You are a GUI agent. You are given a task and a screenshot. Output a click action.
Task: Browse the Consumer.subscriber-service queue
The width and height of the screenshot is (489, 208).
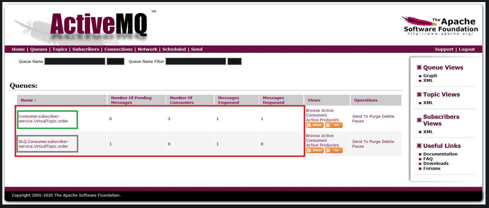tap(313, 111)
